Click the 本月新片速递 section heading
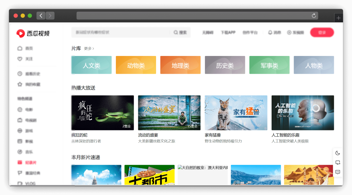Viewport: 352px width, 195px height. (x=86, y=157)
